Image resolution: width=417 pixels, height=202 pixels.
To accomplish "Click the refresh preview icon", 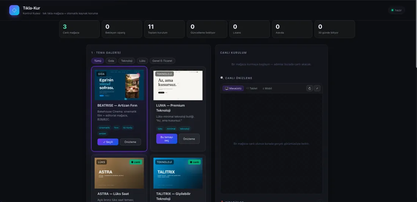I will (310, 88).
